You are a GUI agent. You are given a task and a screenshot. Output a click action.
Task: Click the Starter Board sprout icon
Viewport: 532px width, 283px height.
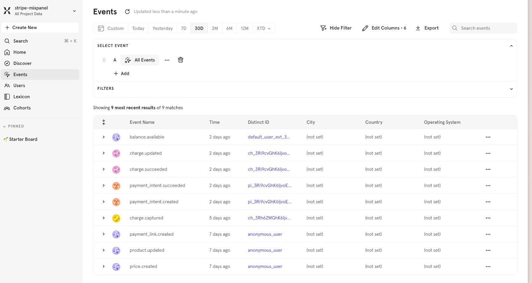(x=6, y=139)
